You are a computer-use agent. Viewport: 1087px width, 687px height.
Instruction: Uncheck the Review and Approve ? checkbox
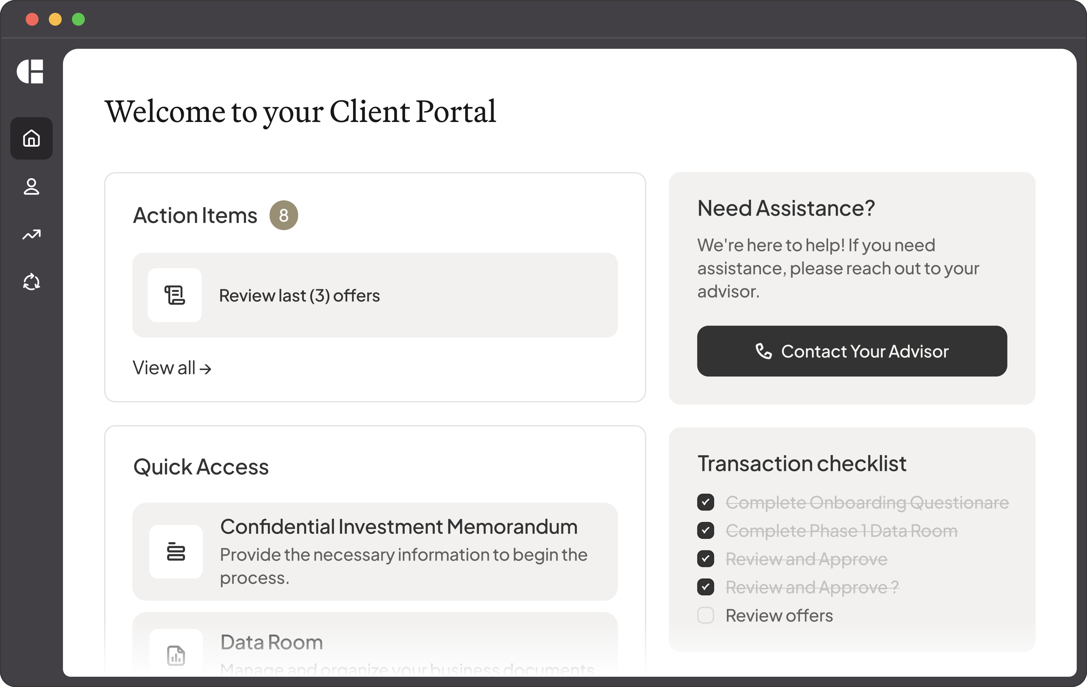point(706,587)
